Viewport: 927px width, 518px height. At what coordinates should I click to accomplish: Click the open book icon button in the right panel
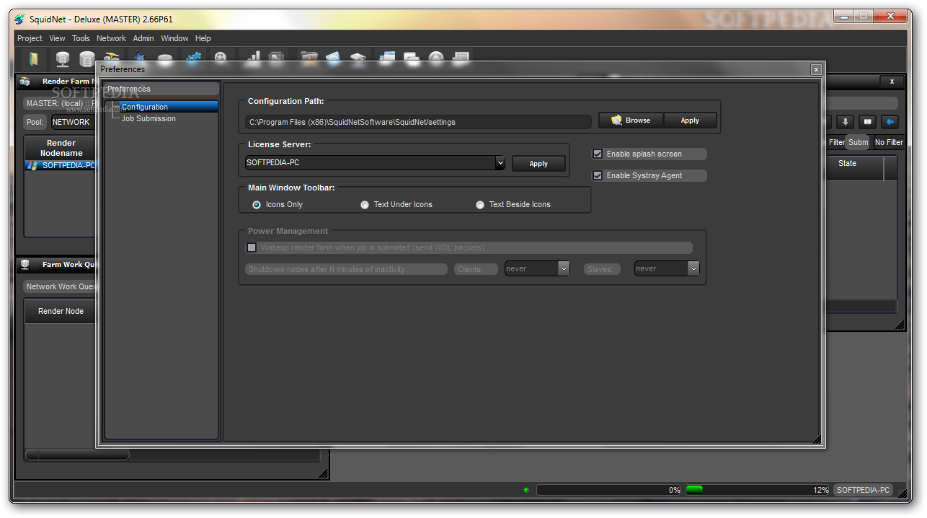[867, 122]
